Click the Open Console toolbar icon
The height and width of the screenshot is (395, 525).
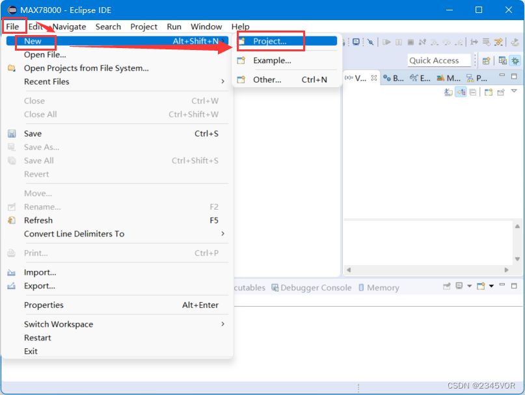(x=356, y=42)
